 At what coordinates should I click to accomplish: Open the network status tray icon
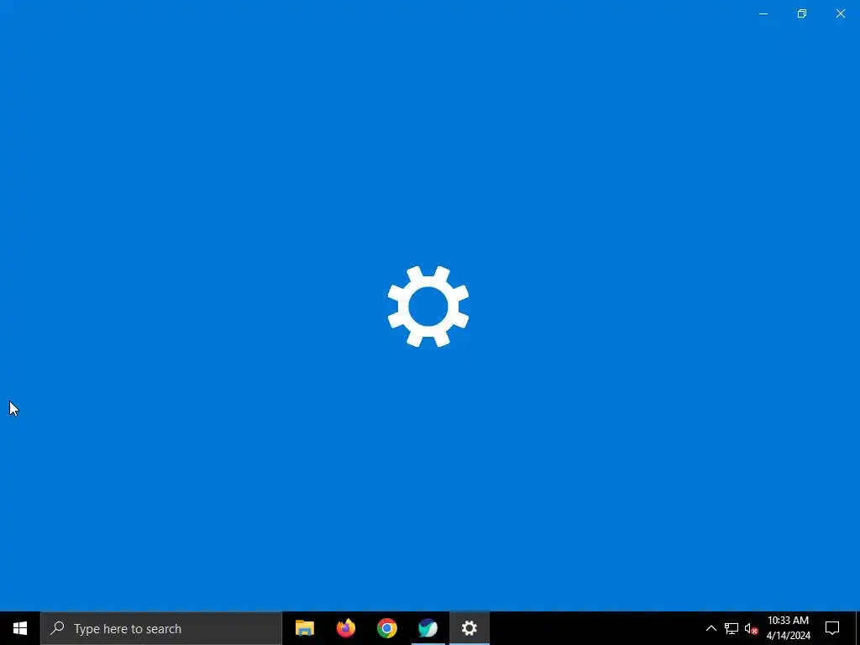[732, 628]
